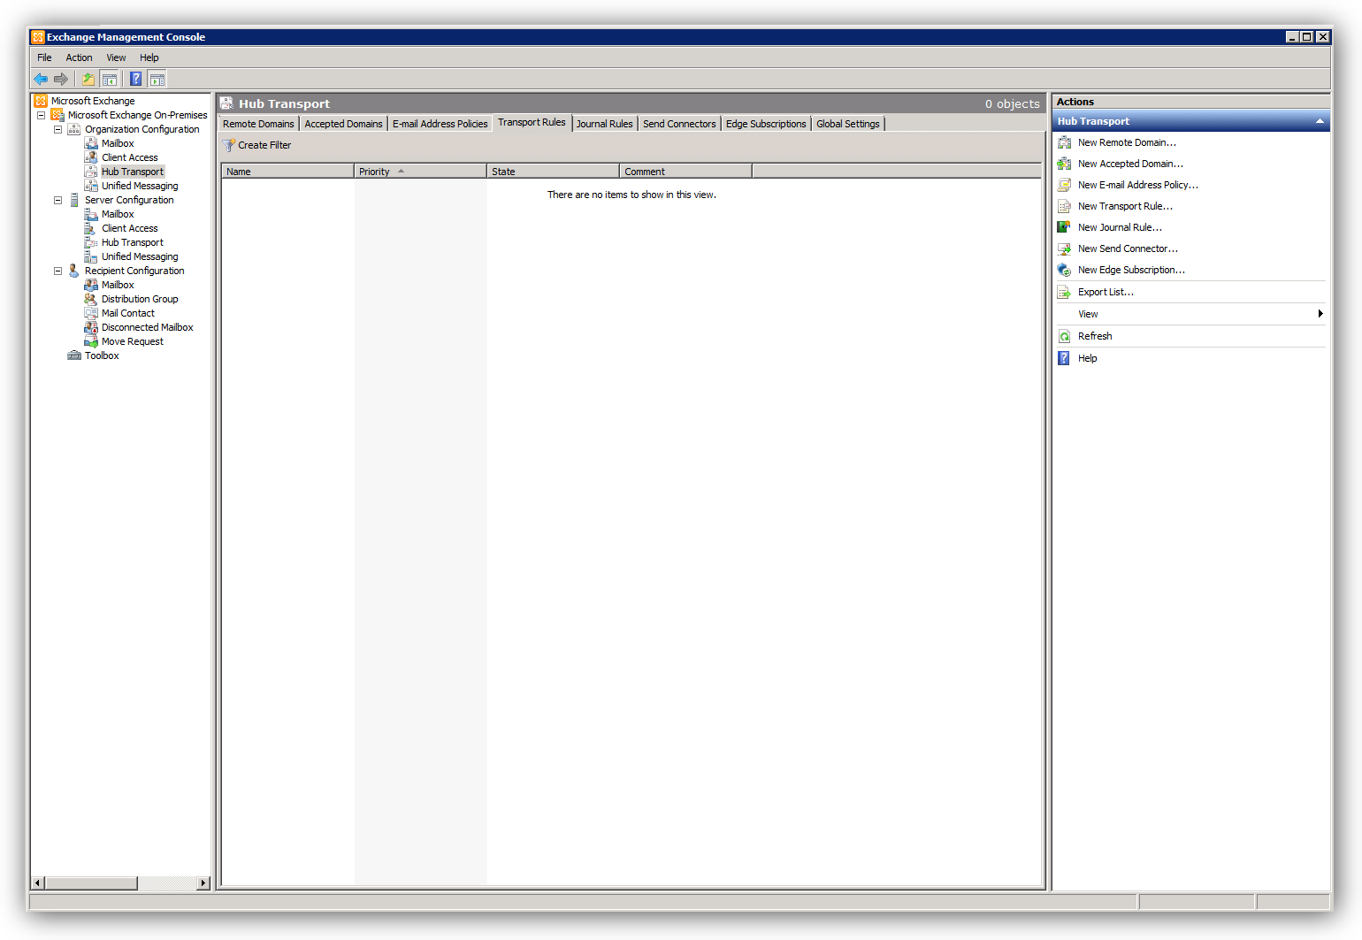Click the Disconnected Mailbox tree icon
This screenshot has width=1362, height=940.
click(x=91, y=327)
